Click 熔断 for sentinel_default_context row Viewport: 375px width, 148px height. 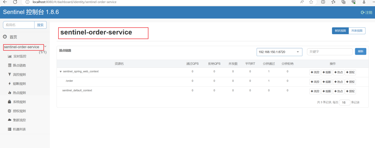[327, 92]
